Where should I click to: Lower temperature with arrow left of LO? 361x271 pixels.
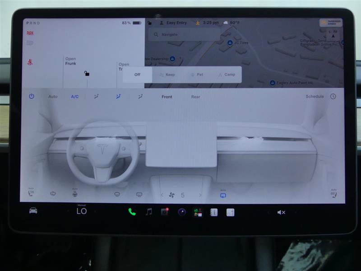(68, 211)
